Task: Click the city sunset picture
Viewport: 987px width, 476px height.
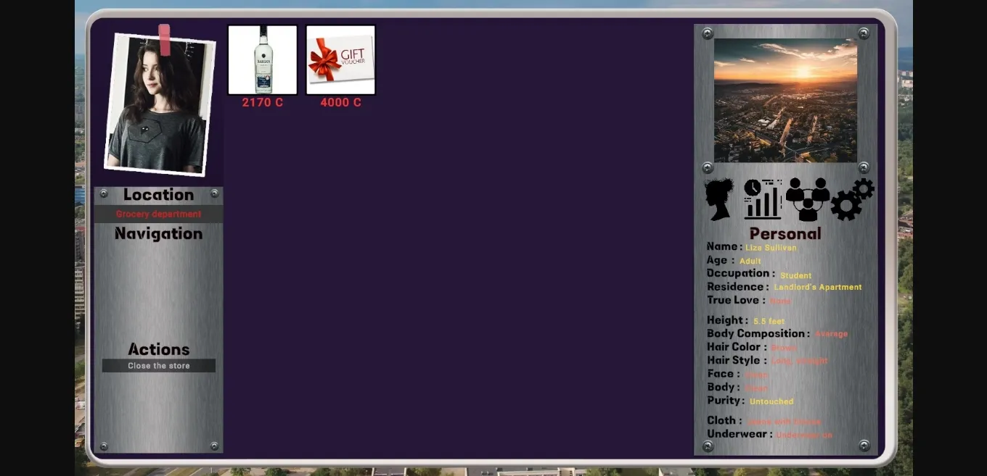Action: (x=785, y=100)
